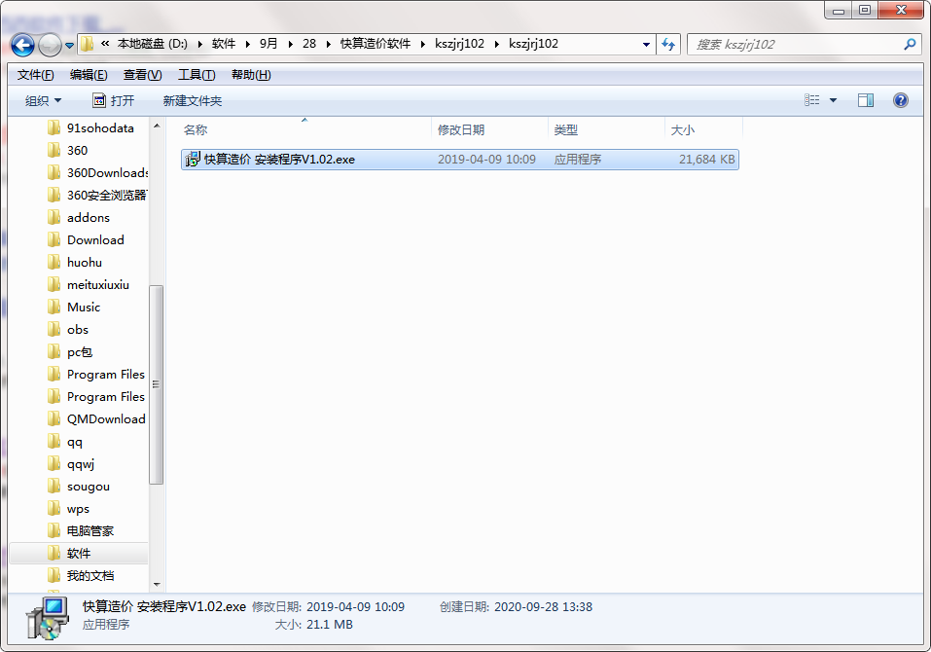Go back using the blue Back arrow
The image size is (931, 652).
tap(22, 45)
